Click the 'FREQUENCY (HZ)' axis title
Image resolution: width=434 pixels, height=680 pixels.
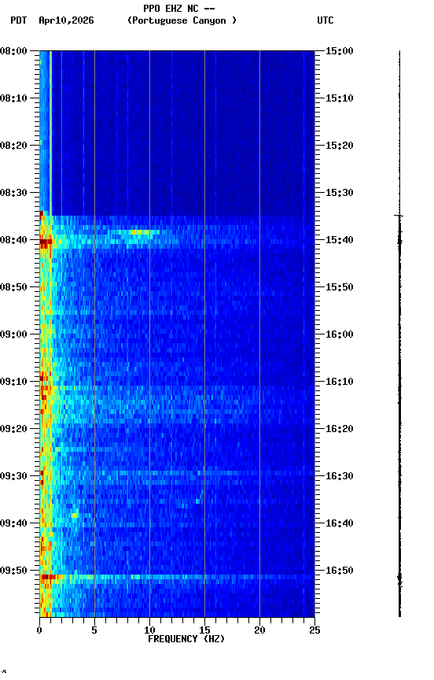tap(186, 639)
